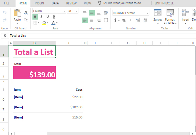Click the horizontal scrollbar right arrow
Viewport: 196px width, 135px height.
pyautogui.click(x=192, y=134)
